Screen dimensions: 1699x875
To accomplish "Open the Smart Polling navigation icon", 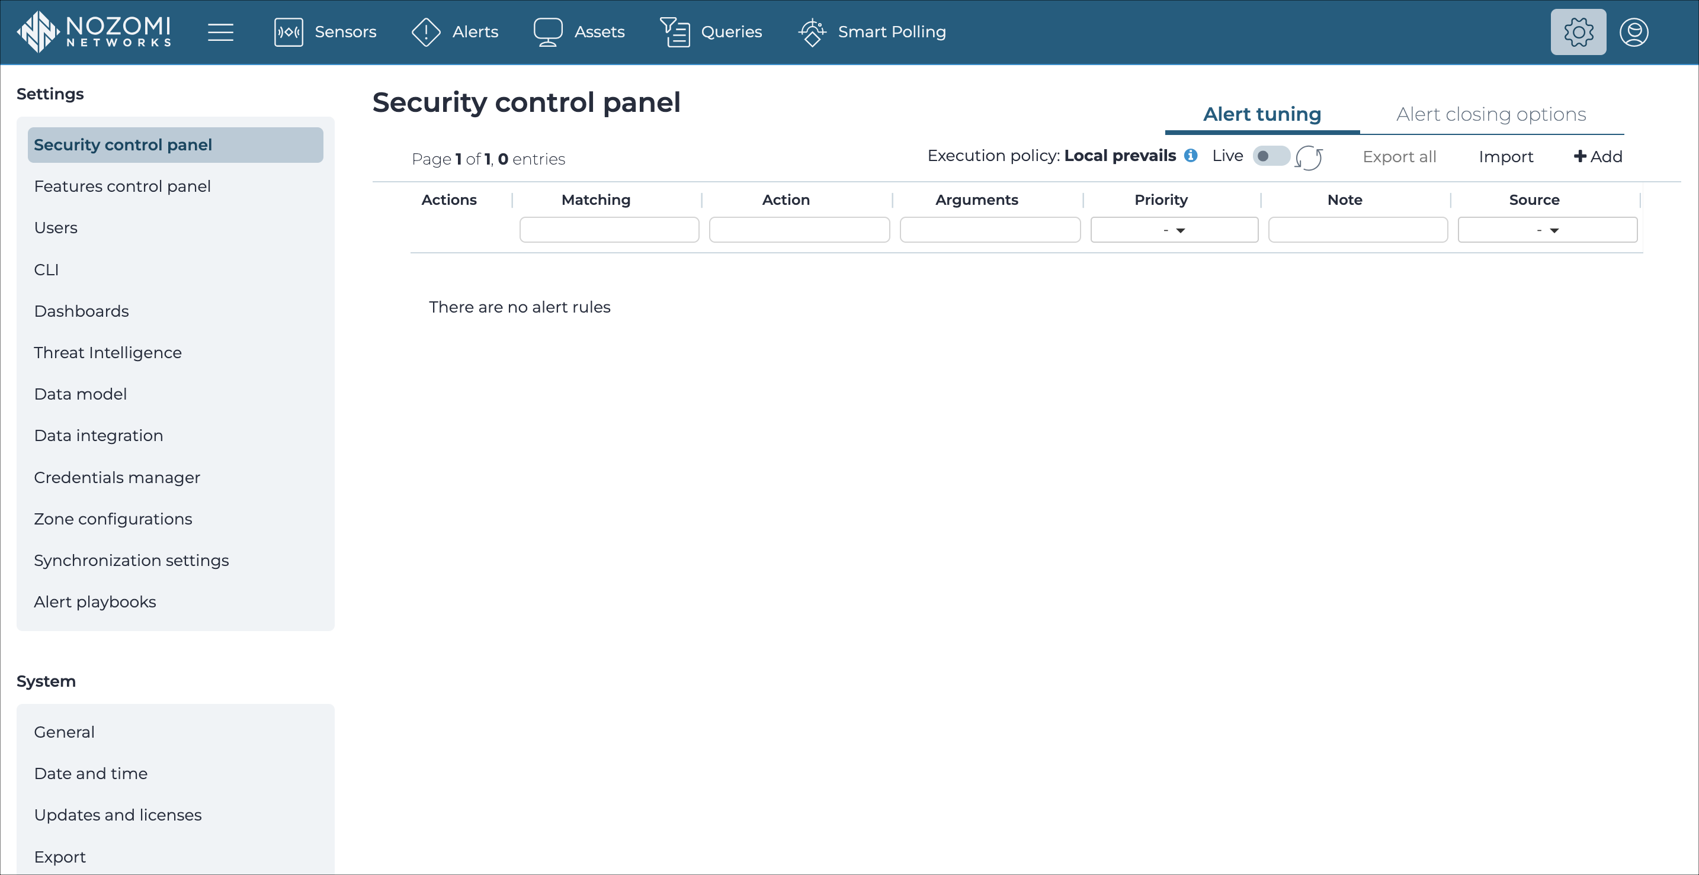I will pos(813,31).
